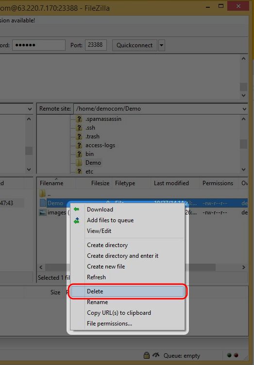Click local tree scrollbar up arrow
Viewport: 254px width, 365px height.
(x=29, y=119)
